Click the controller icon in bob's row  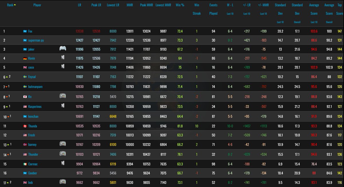coord(63,182)
